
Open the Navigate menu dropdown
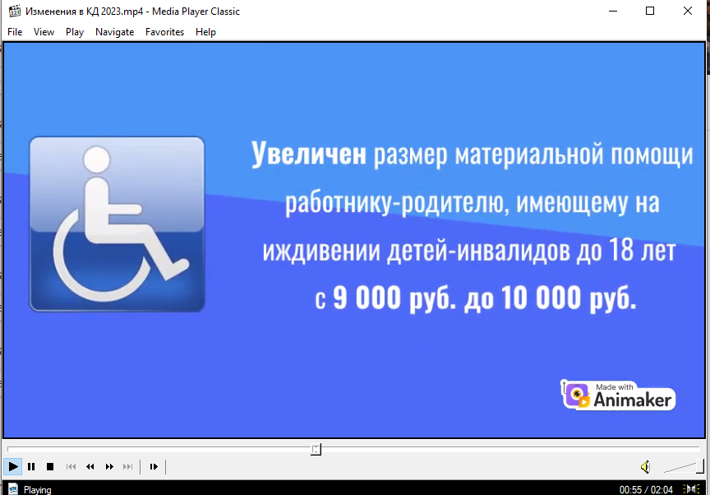click(114, 31)
